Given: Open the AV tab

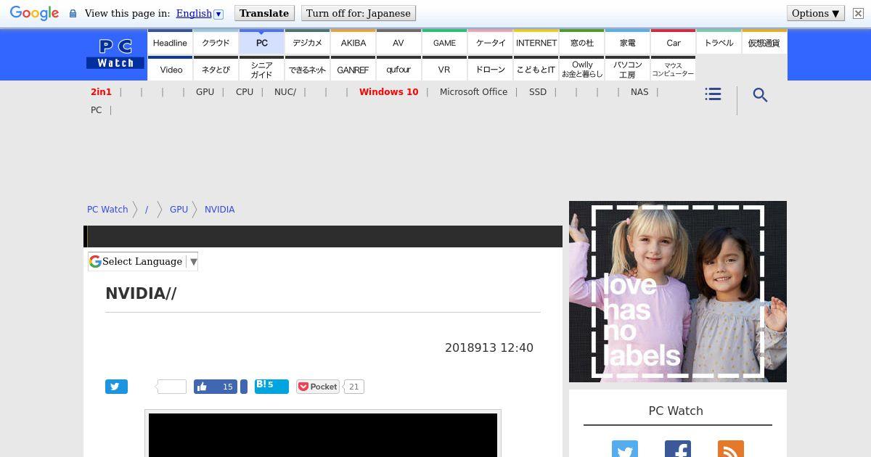Looking at the screenshot, I should click(x=398, y=43).
